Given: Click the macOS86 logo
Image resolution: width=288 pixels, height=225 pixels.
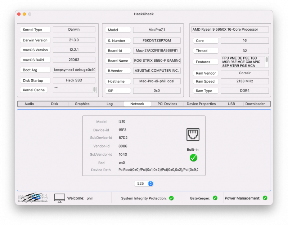Looking at the screenshot, I should (33, 198).
